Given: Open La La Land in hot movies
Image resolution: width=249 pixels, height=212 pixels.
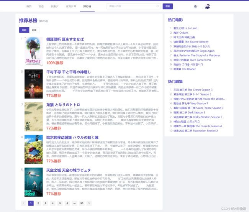Looking at the screenshot, I should click(x=185, y=28).
